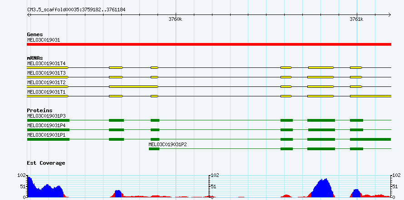Viewport: 404px width, 200px height.
Task: Click the extended last segment of MELO3C019031P1
Action: point(370,139)
